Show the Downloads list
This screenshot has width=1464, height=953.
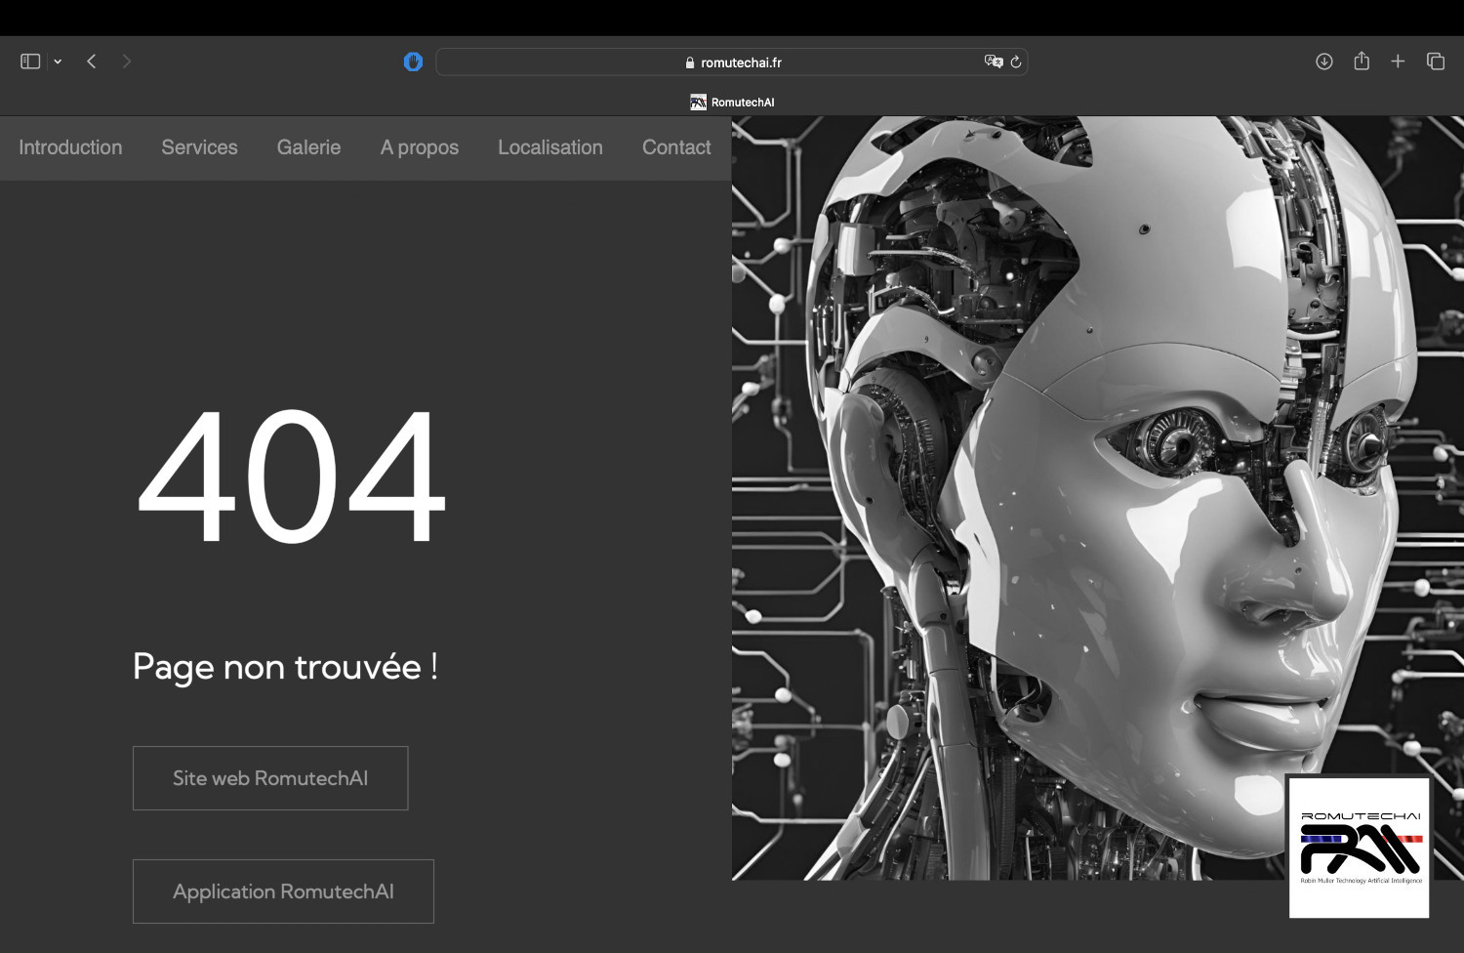tap(1323, 62)
